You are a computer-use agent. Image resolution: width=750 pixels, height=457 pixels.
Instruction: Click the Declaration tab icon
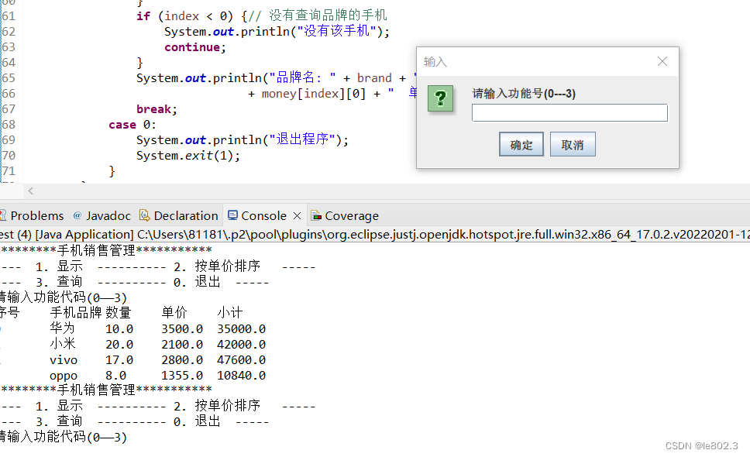pos(144,215)
